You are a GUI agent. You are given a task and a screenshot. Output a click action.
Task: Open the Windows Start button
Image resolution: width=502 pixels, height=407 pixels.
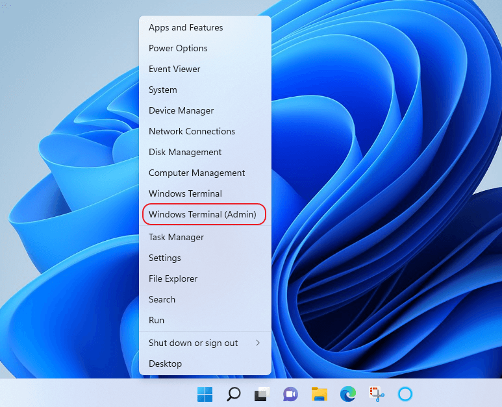click(205, 394)
